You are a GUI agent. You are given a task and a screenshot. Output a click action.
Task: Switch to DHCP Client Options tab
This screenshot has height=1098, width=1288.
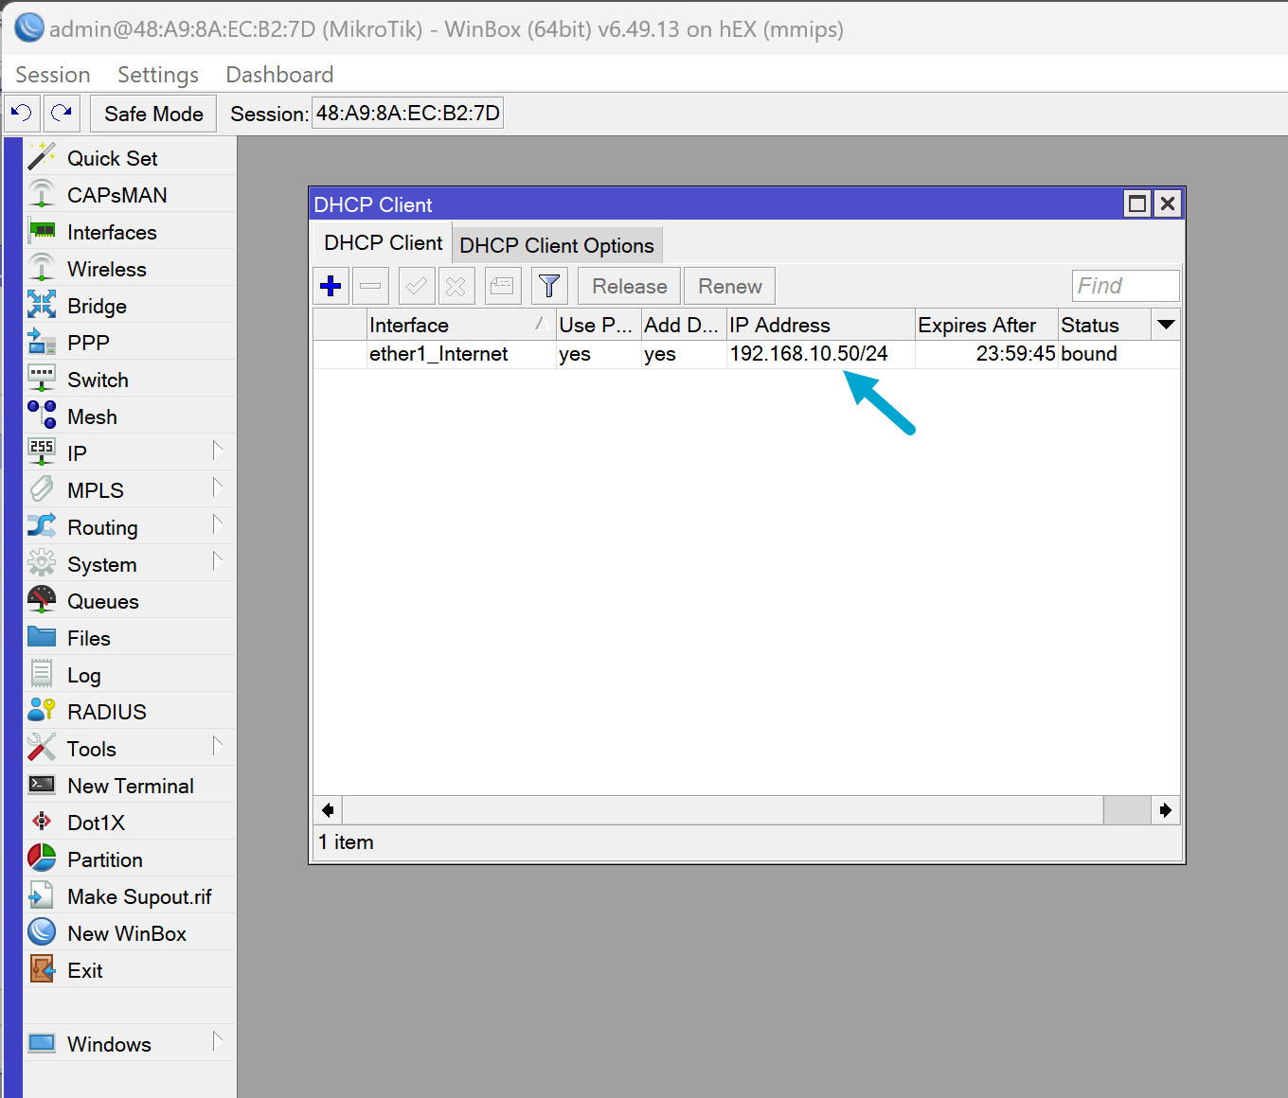(x=557, y=245)
